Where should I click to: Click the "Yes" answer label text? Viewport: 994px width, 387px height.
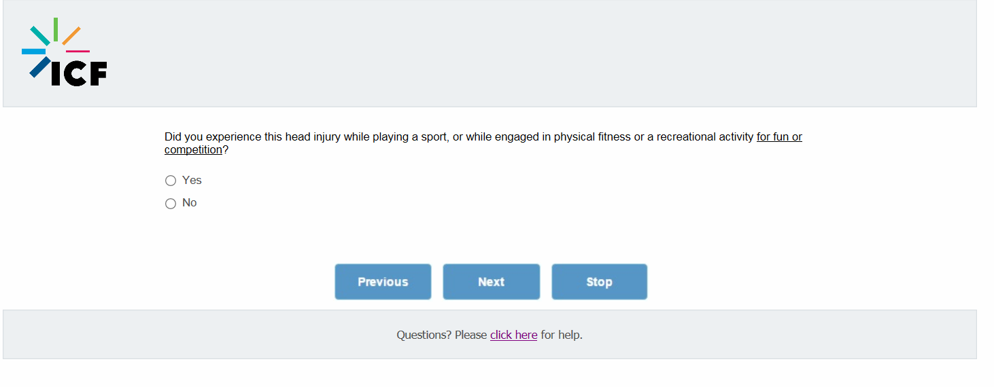(192, 181)
